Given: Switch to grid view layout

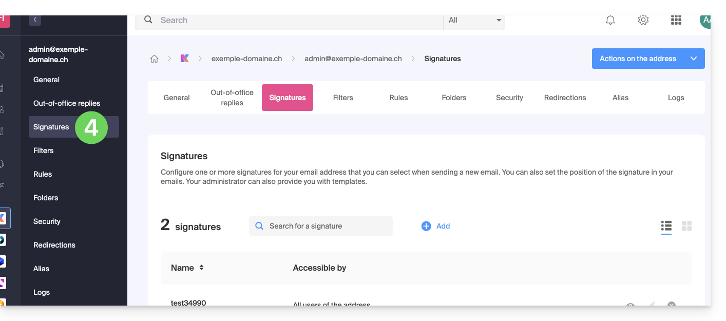Looking at the screenshot, I should click(687, 226).
